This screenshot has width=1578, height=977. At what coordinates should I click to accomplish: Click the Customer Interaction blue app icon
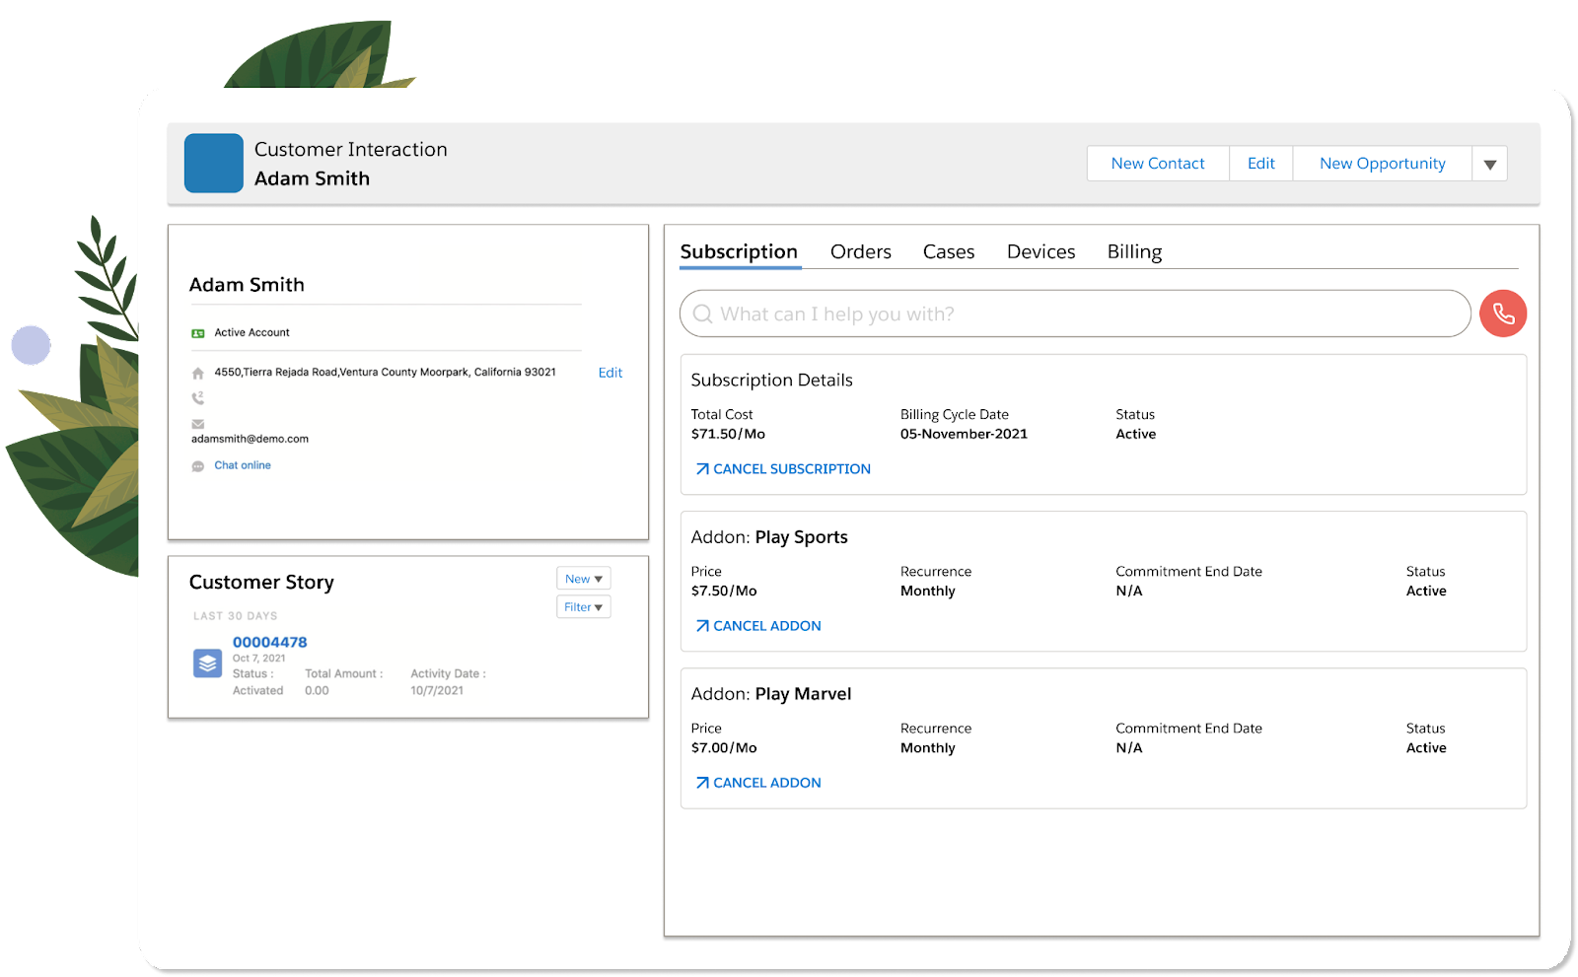[x=213, y=163]
